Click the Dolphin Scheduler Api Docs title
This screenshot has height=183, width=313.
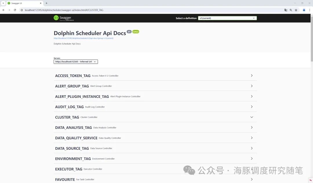pyautogui.click(x=90, y=33)
